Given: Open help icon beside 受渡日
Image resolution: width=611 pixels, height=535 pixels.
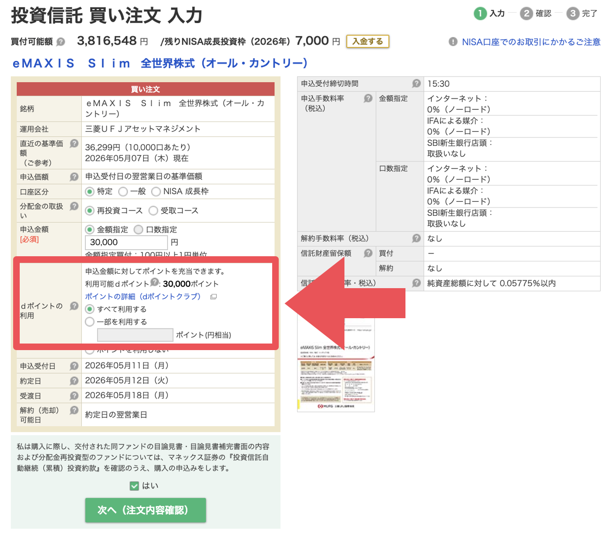Looking at the screenshot, I should (74, 396).
